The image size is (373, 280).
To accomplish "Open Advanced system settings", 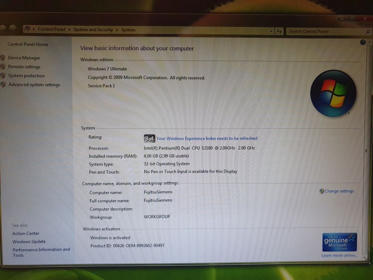I will click(x=34, y=84).
